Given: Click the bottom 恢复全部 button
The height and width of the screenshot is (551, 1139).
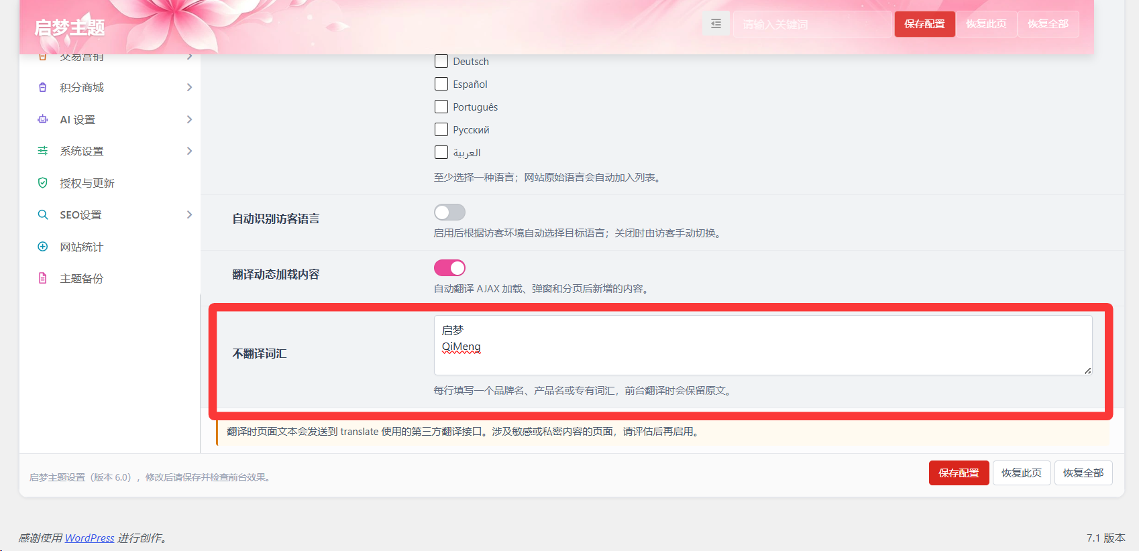Looking at the screenshot, I should coord(1083,473).
